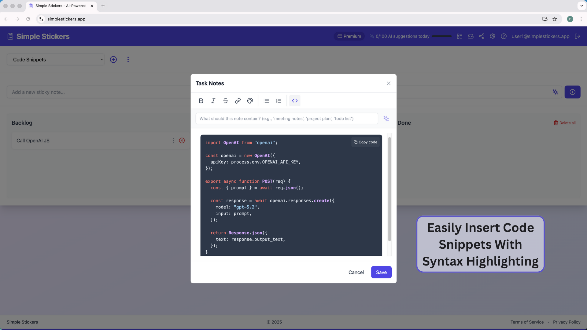Apply strikethrough formatting

(225, 101)
